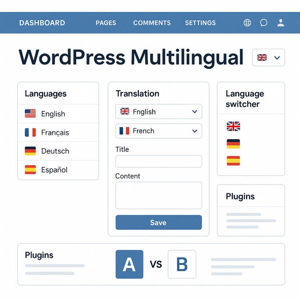Select UK flag in Language switcher
Viewport: 300px width, 300px height.
(x=233, y=126)
